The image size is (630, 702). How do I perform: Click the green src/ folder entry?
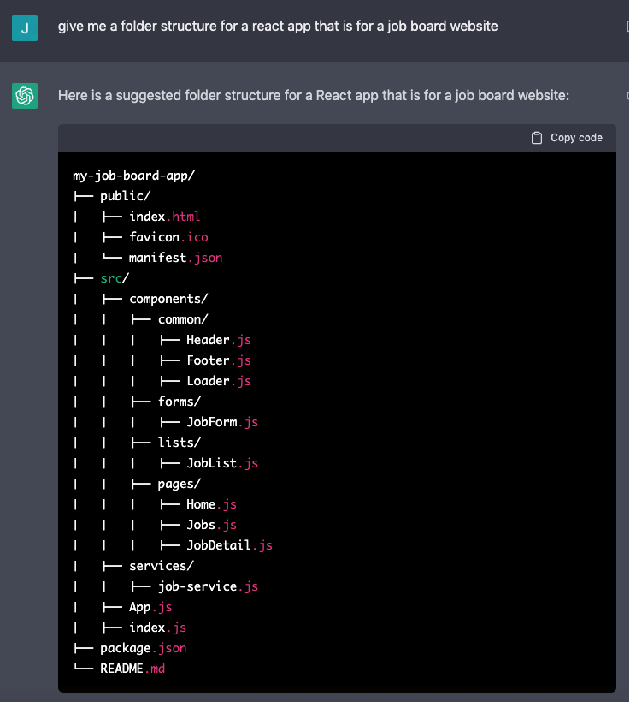(x=115, y=278)
